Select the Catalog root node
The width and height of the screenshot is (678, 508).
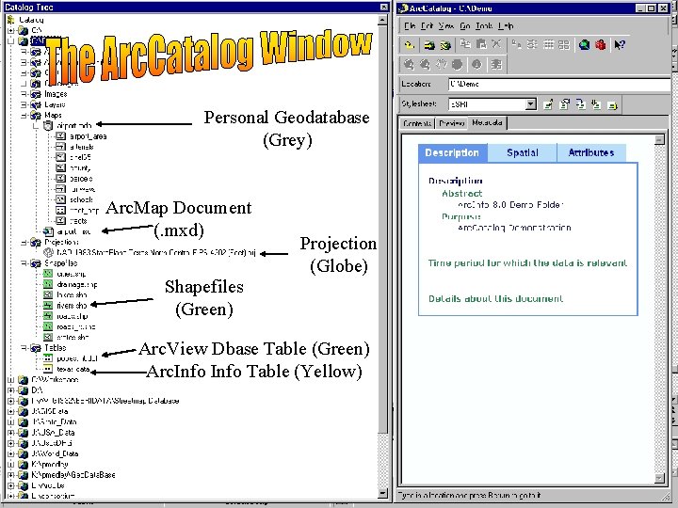[x=25, y=20]
